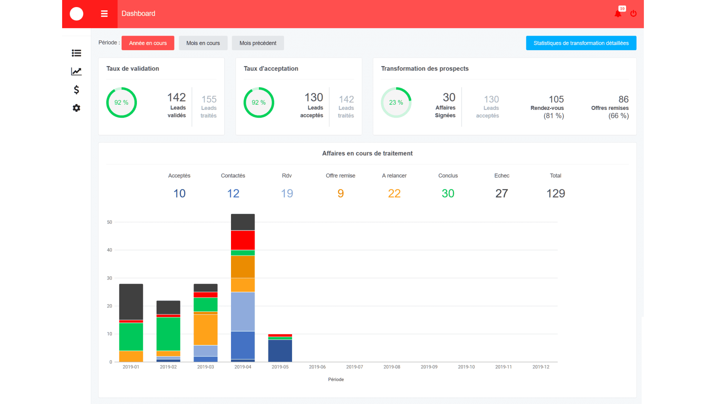Open the line chart statistics icon
This screenshot has width=706, height=404.
(x=76, y=71)
